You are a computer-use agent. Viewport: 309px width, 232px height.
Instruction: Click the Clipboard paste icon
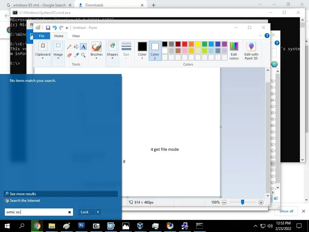click(x=43, y=46)
